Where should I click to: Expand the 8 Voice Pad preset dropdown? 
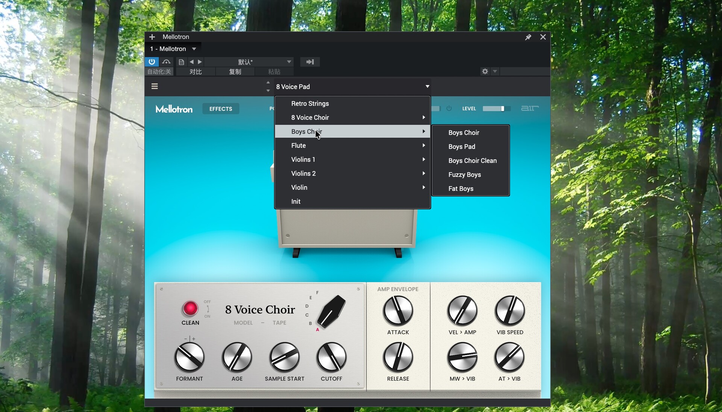coord(427,87)
